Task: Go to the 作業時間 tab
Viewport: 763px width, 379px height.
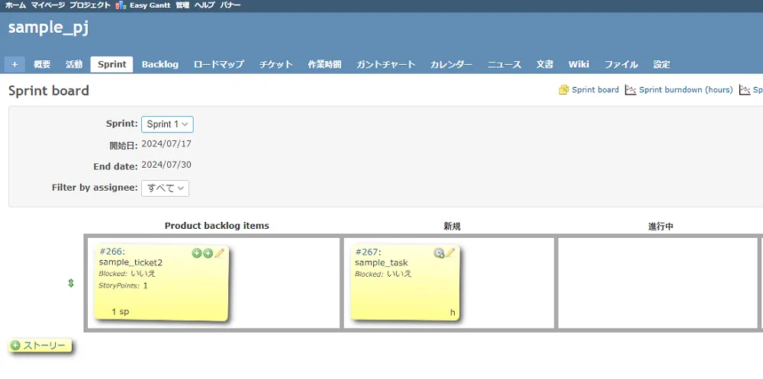Action: pyautogui.click(x=324, y=64)
